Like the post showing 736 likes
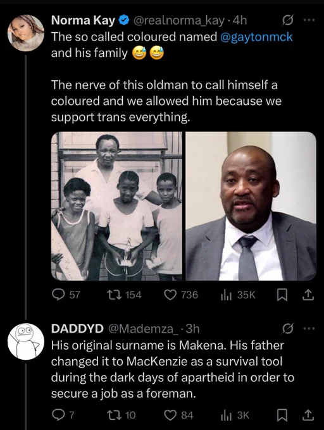Viewport: 324px width, 430px height. click(170, 295)
